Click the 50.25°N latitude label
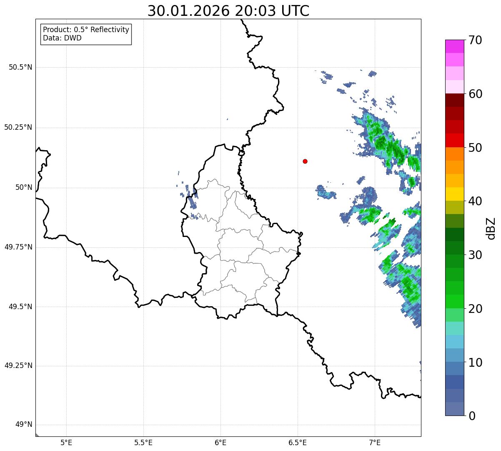 pyautogui.click(x=18, y=127)
